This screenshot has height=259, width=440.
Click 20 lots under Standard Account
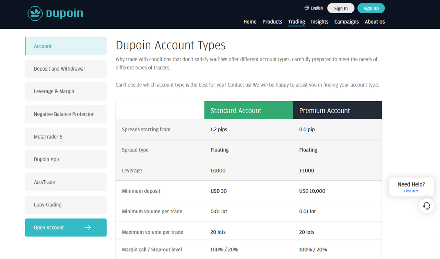(218, 232)
